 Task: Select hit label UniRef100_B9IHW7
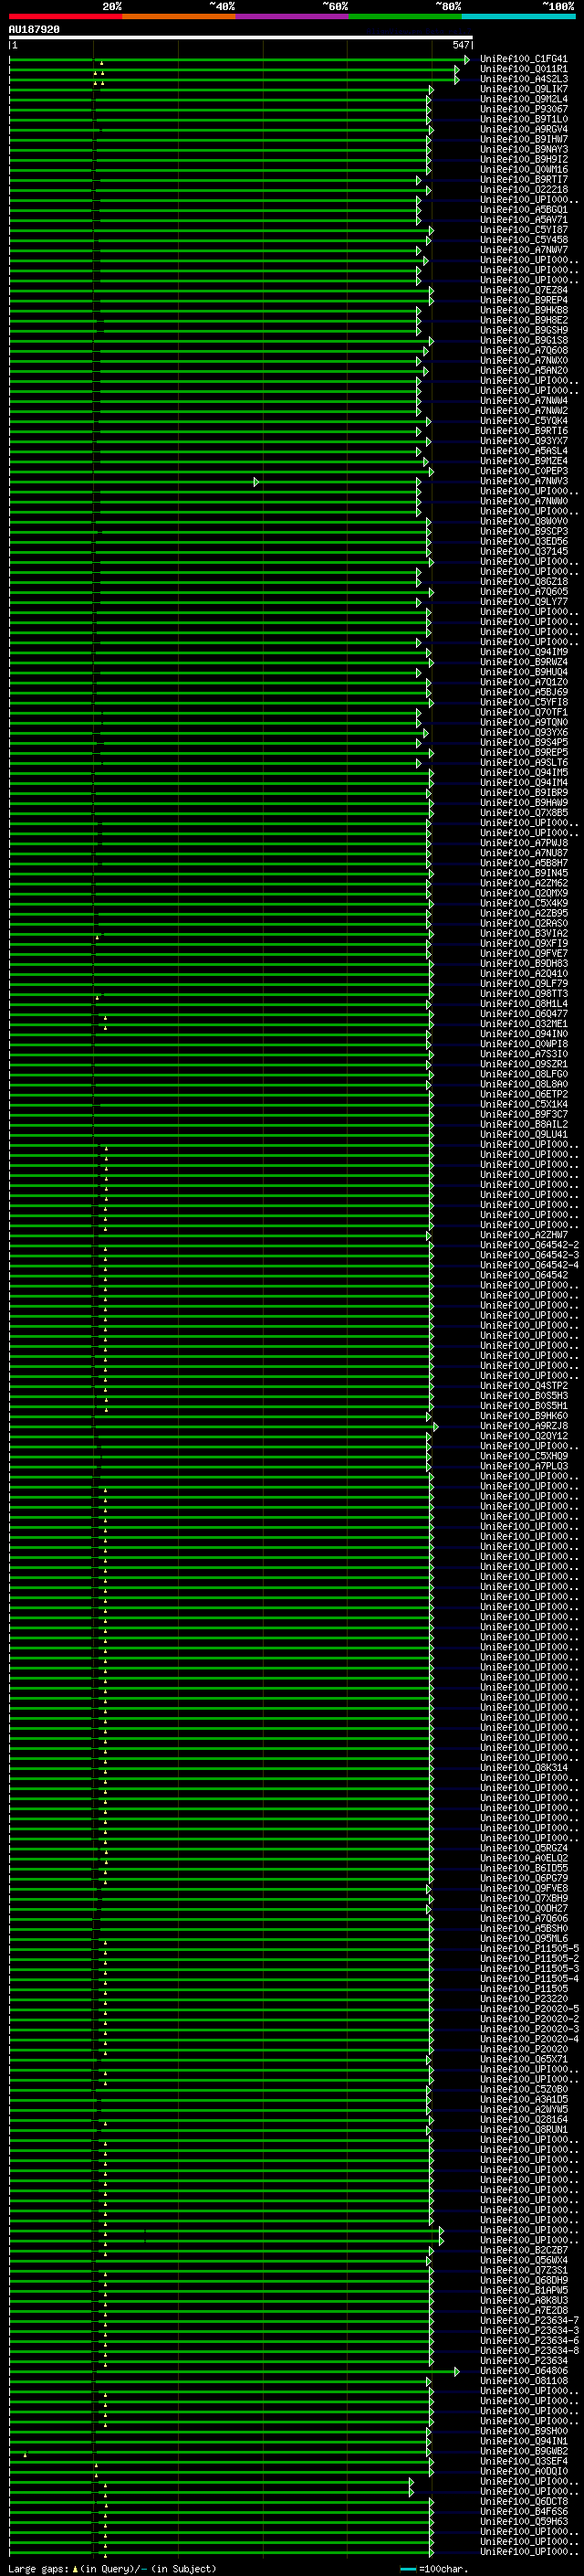524,139
